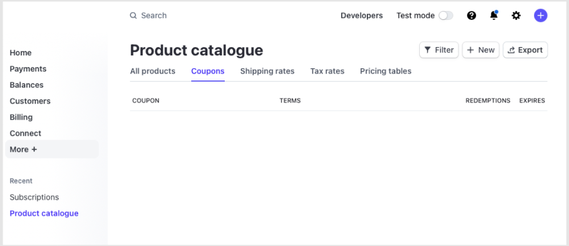Open the Pricing tables tab
Viewport: 569px width, 246px height.
coord(386,71)
